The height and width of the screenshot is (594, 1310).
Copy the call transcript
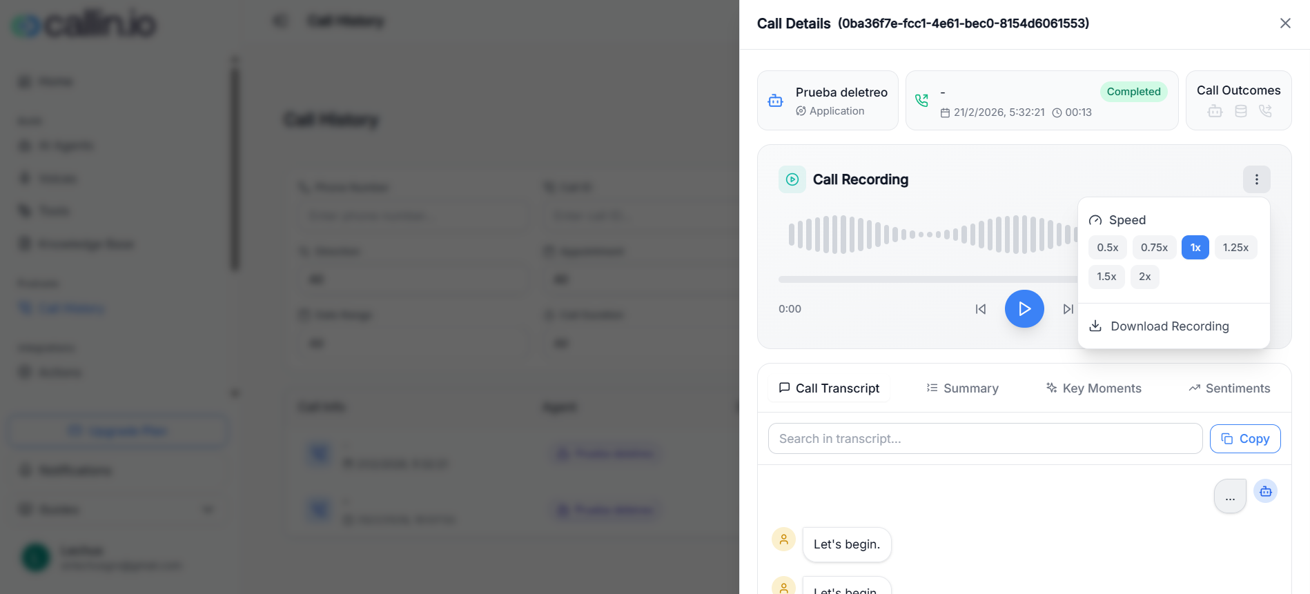point(1244,438)
